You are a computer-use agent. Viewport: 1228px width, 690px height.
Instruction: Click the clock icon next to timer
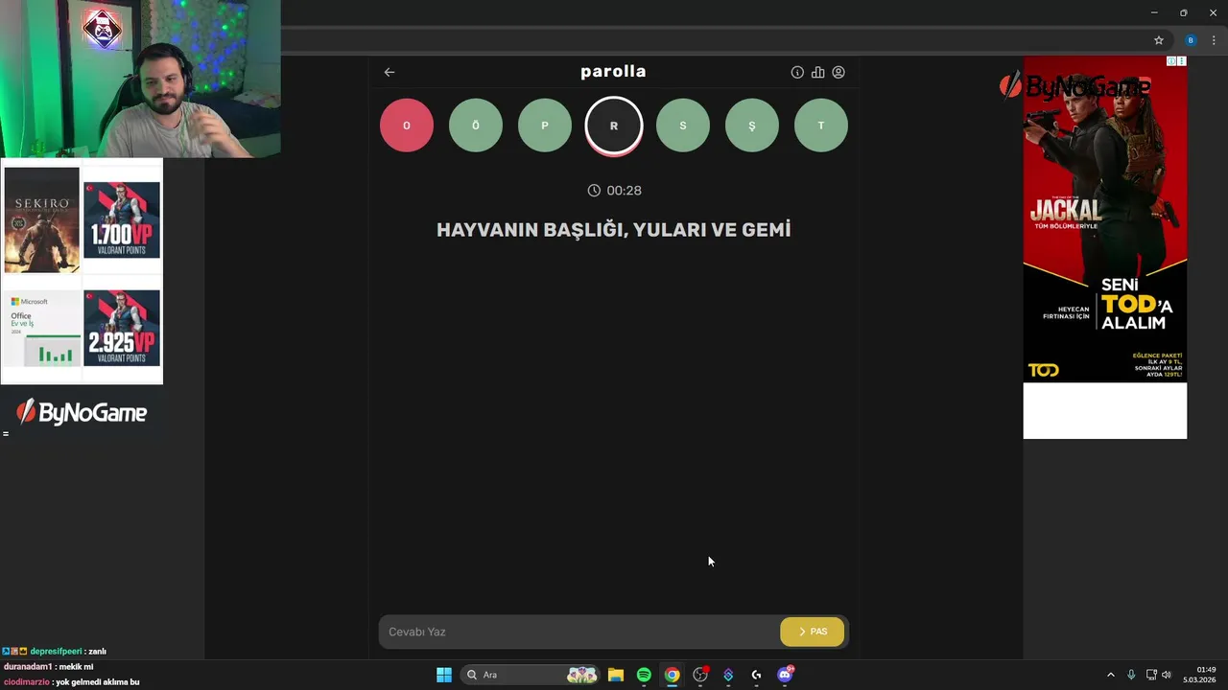tap(594, 191)
